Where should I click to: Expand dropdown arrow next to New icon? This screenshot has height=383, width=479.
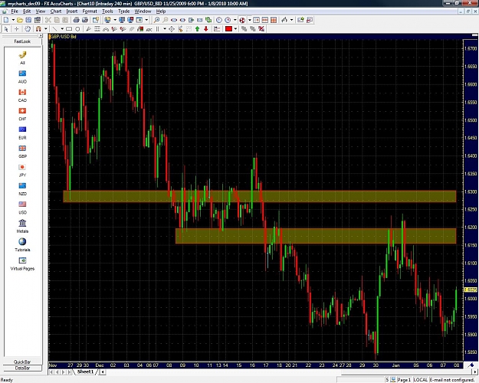[13, 20]
